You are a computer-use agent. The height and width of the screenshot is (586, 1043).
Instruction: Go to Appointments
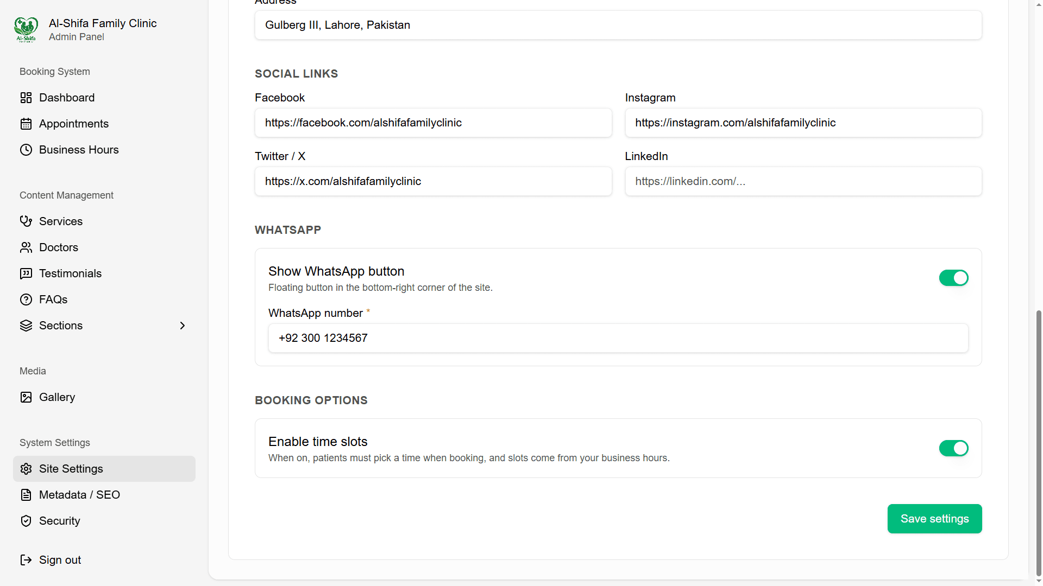click(104, 124)
